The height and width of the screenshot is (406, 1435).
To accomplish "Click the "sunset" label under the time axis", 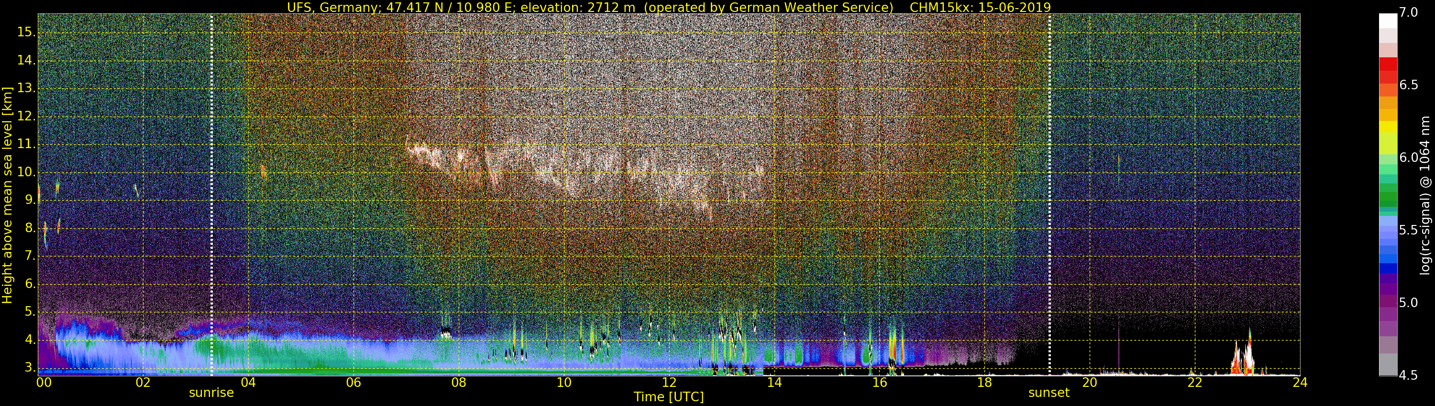I will 1049,393.
